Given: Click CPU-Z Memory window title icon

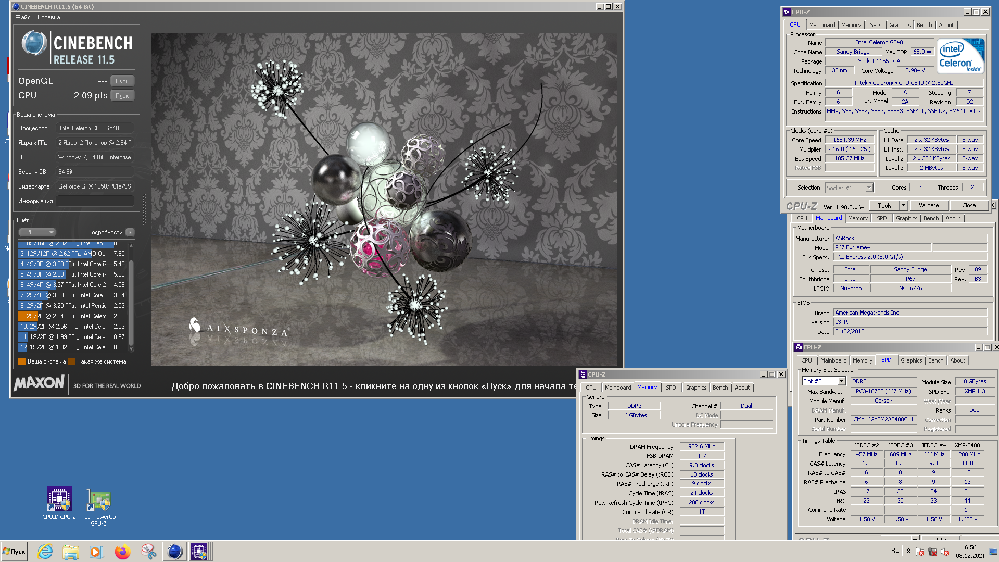Looking at the screenshot, I should pyautogui.click(x=583, y=374).
